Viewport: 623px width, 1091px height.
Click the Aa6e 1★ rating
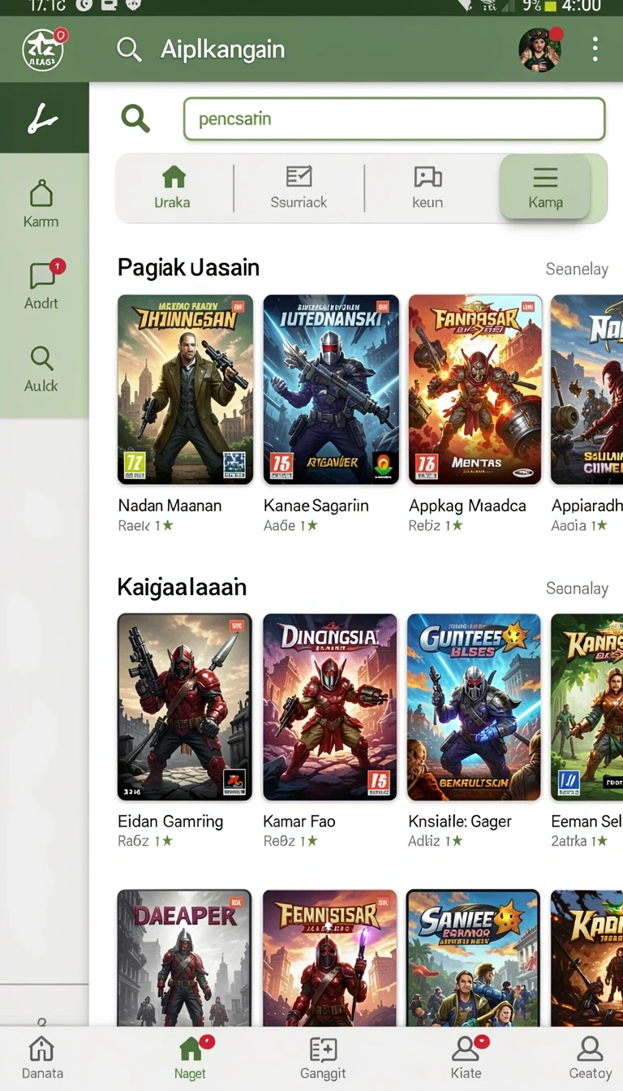[x=290, y=525]
